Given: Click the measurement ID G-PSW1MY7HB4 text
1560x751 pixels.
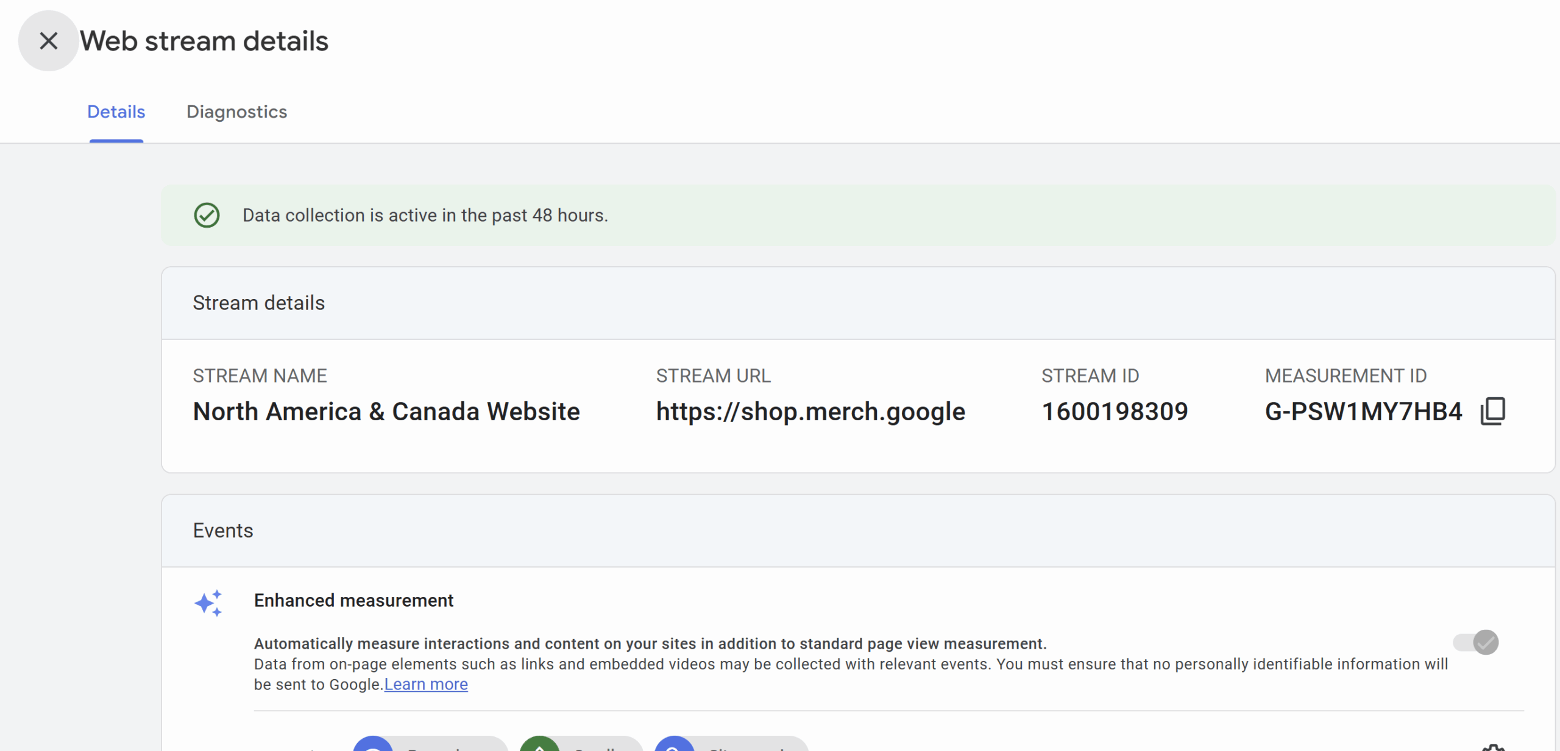Looking at the screenshot, I should 1363,412.
